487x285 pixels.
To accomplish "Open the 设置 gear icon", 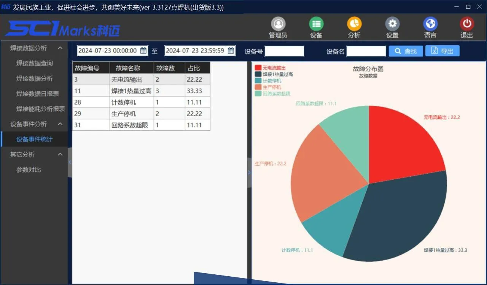I will (392, 24).
